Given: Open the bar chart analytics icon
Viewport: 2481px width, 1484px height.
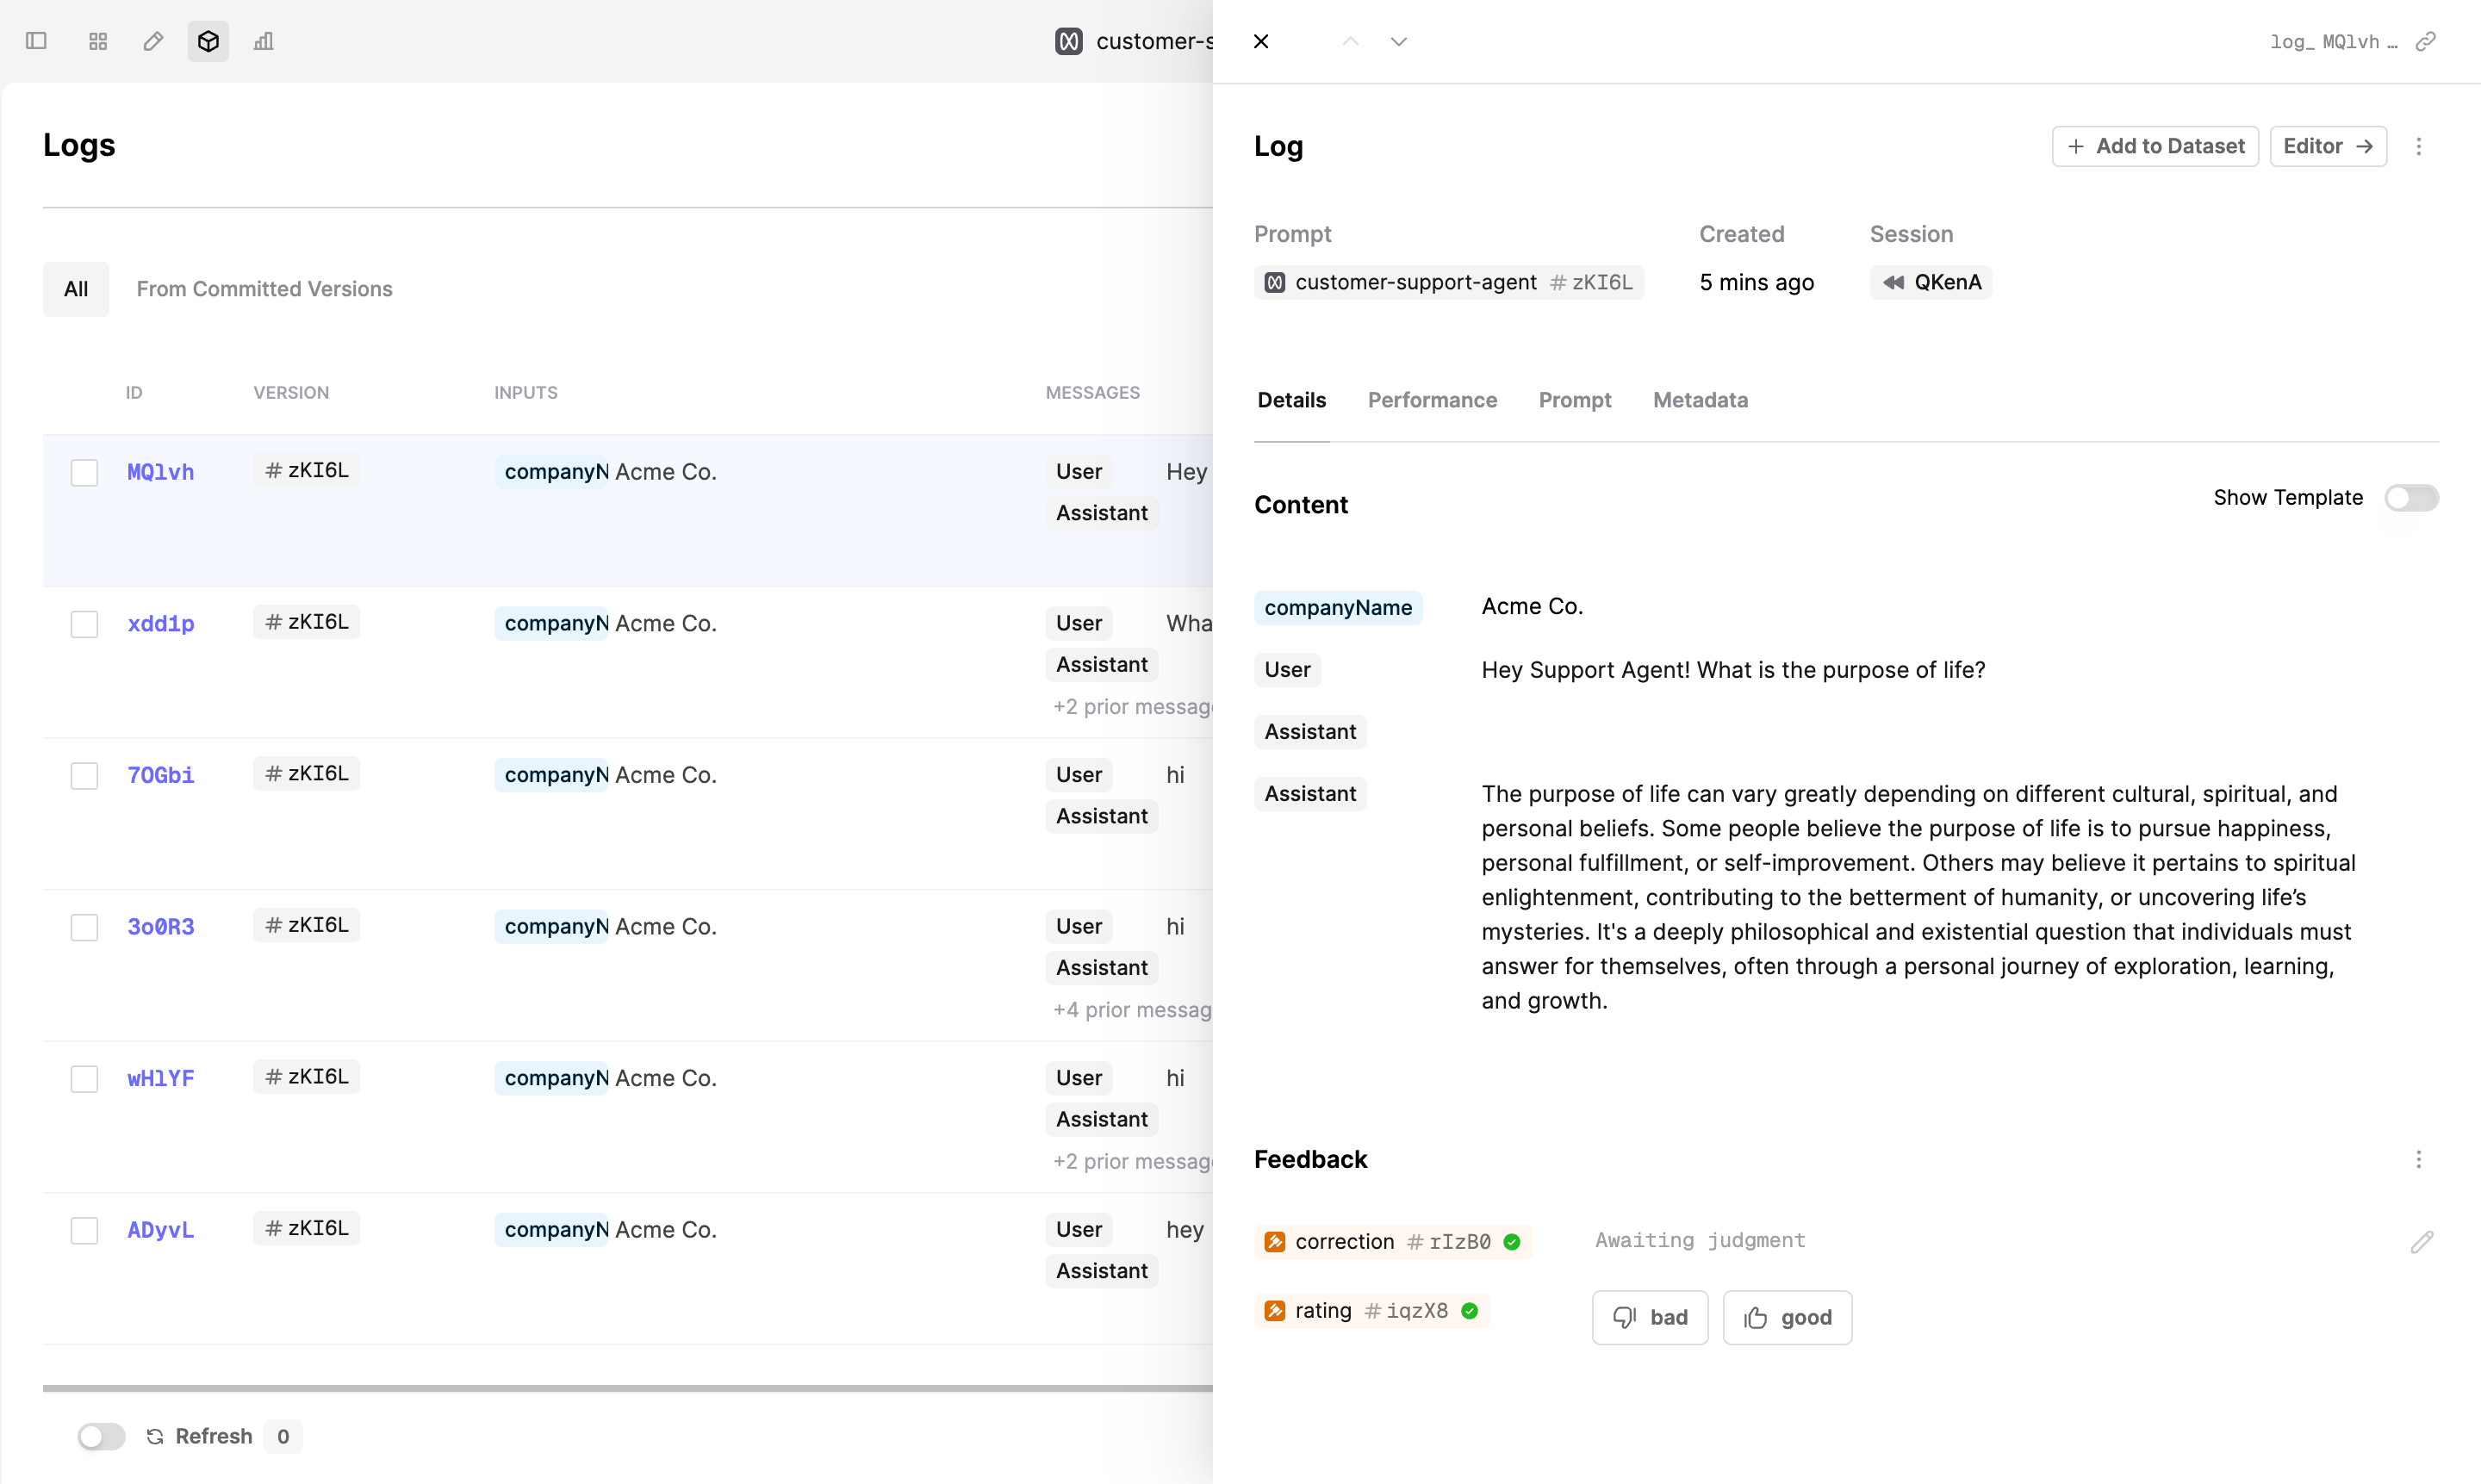Looking at the screenshot, I should [x=262, y=41].
